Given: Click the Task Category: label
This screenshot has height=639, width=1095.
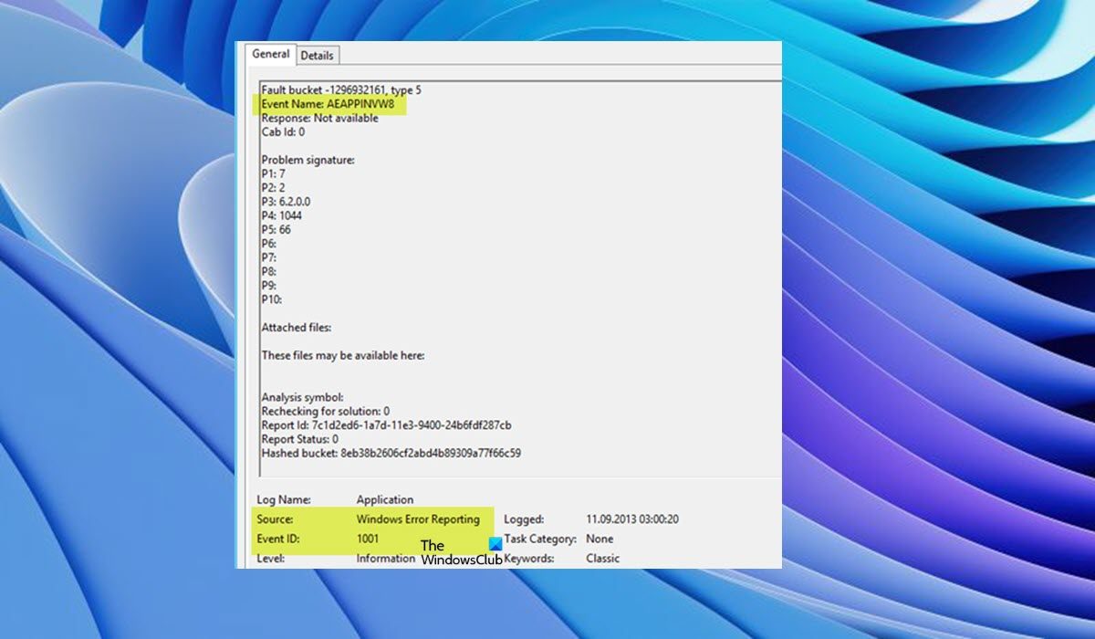Looking at the screenshot, I should pos(540,539).
